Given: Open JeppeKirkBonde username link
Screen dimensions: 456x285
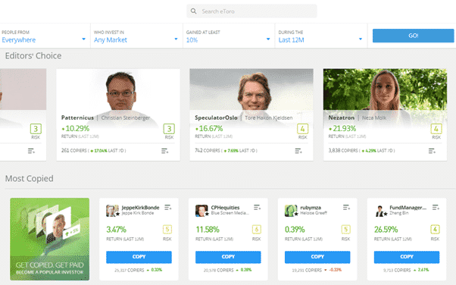Looking at the screenshot, I should point(140,208).
